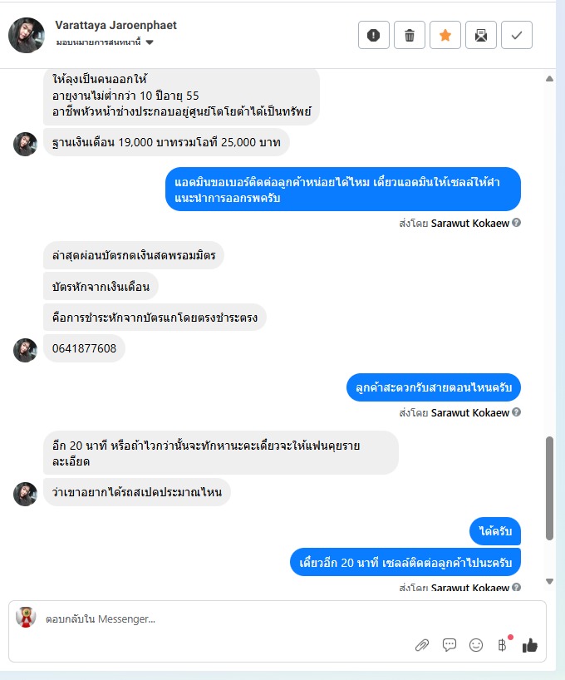This screenshot has height=680, width=565.
Task: Click the page avatar beside reply box
Action: coord(26,617)
